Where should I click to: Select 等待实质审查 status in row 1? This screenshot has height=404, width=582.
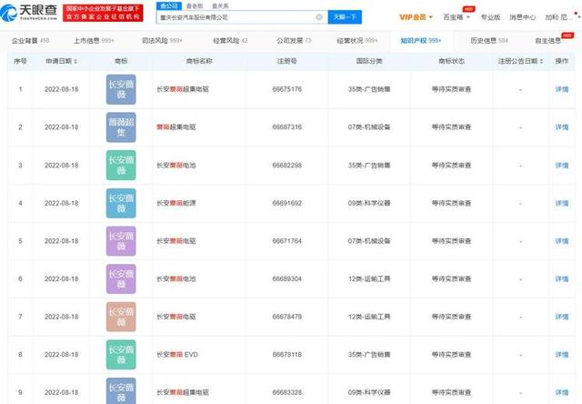[451, 89]
